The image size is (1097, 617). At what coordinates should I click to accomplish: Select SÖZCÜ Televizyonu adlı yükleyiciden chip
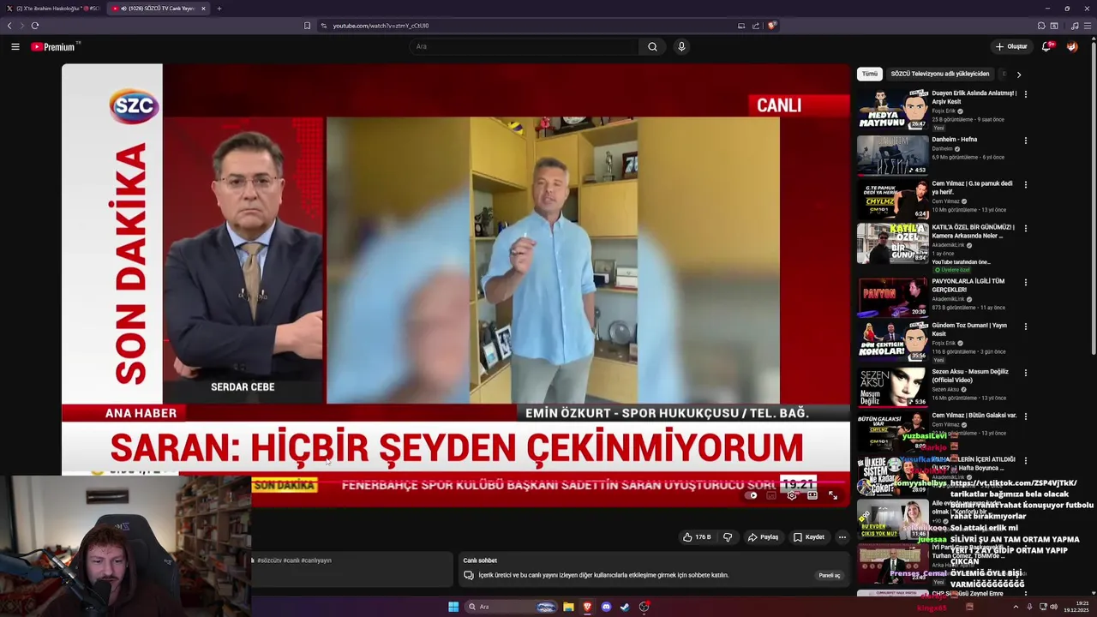pos(940,74)
